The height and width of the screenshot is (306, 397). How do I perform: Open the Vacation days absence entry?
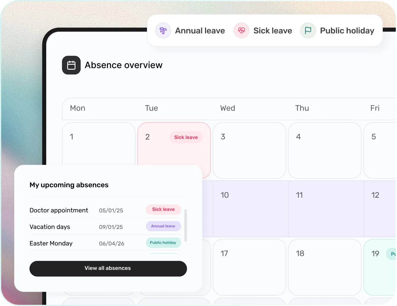tap(50, 227)
